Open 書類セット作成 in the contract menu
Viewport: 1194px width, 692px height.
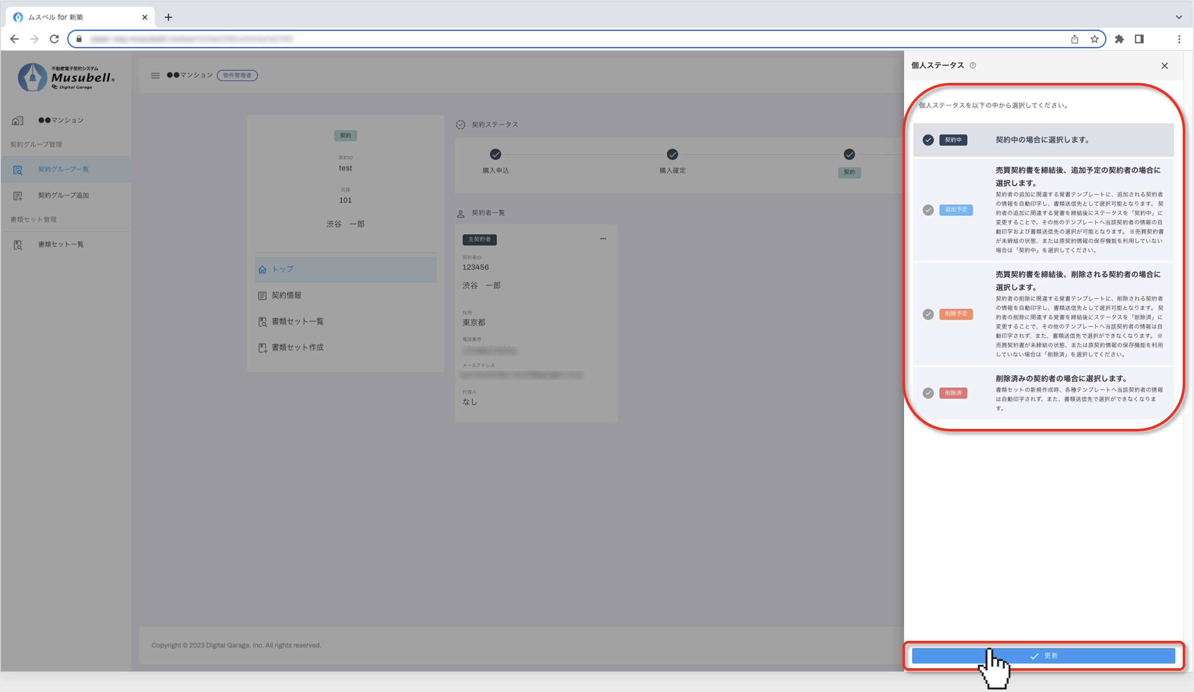pyautogui.click(x=297, y=347)
